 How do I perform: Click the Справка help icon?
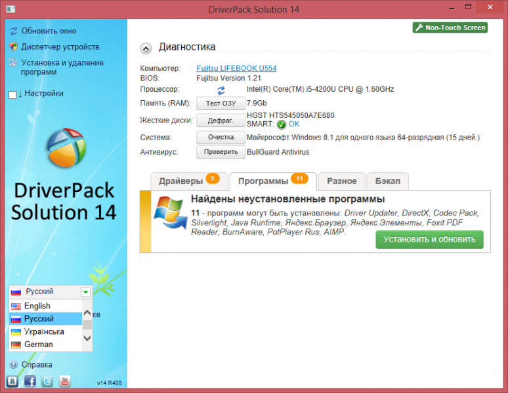(14, 365)
